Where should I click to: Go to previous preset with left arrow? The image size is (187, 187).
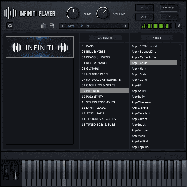tap(62, 26)
